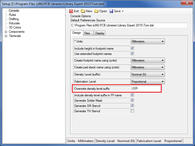Uncheck Use extended footprint names
The width and height of the screenshot is (195, 146).
point(132,54)
